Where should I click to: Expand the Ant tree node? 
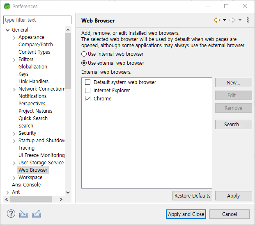pos(7,193)
